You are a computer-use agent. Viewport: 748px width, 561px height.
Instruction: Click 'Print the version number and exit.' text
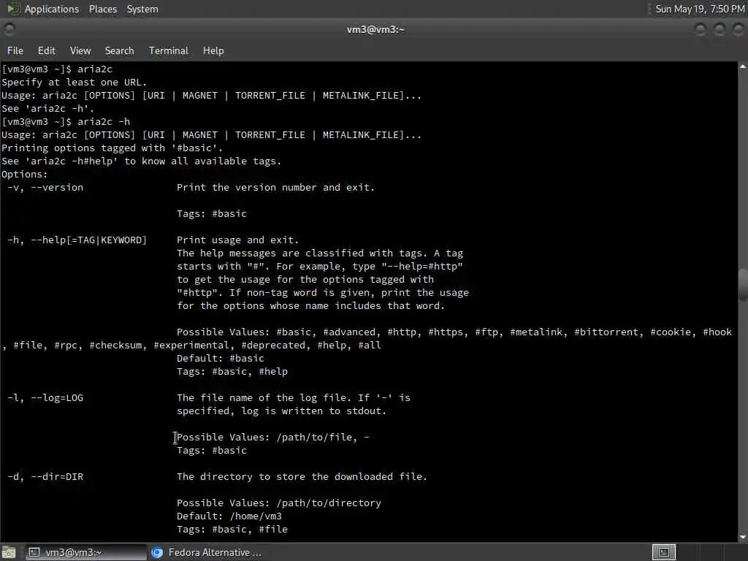pyautogui.click(x=275, y=188)
